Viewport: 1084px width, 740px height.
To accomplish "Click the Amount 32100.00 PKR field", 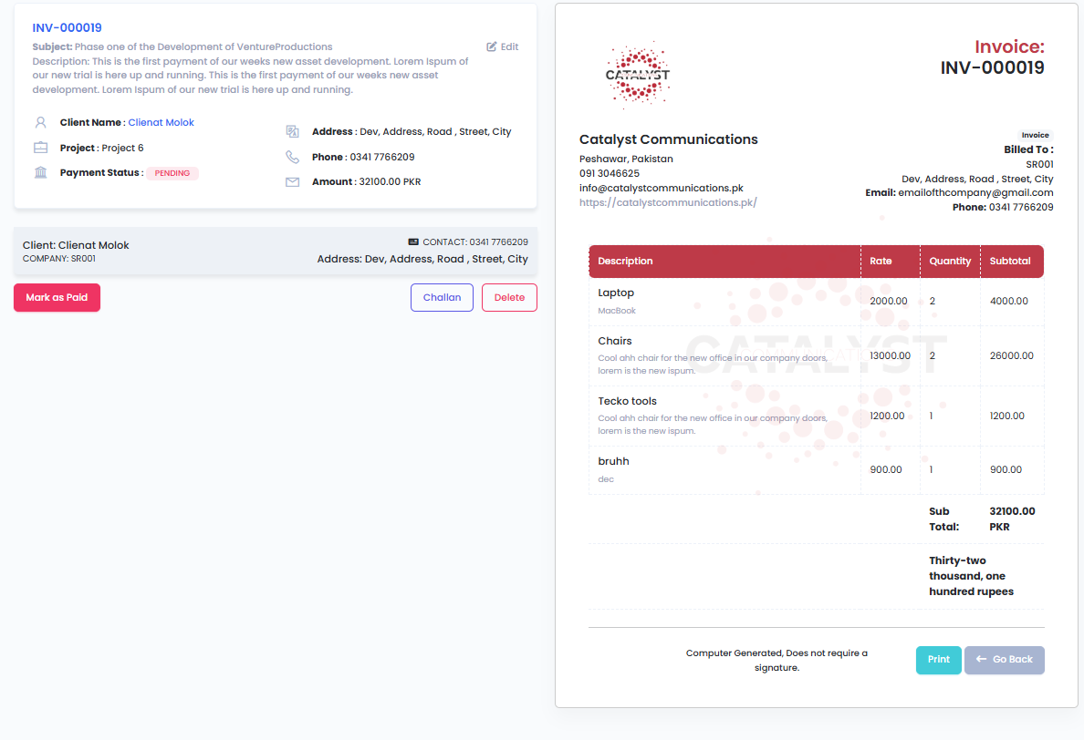I will pos(367,182).
